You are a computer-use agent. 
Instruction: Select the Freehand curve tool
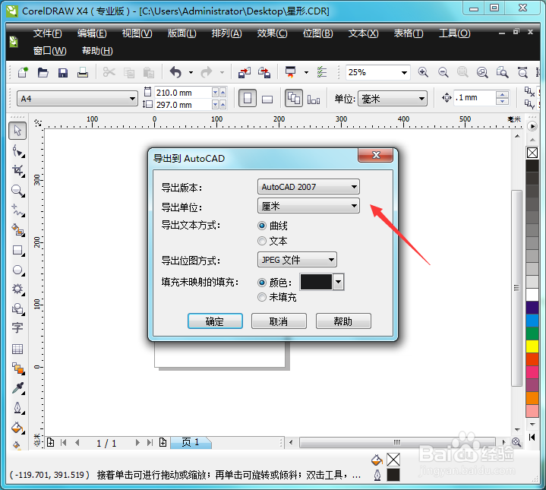[17, 210]
